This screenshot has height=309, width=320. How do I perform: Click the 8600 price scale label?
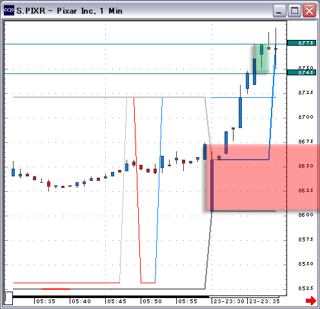306,215
